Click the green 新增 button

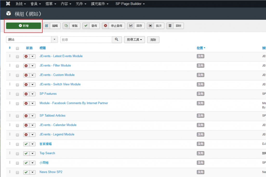coord(24,26)
